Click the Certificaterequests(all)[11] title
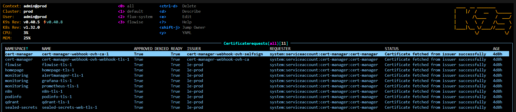Image resolution: width=516 pixels, height=112 pixels. (256, 43)
